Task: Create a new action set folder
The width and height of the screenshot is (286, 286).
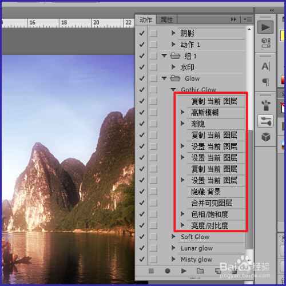Action: (x=200, y=271)
